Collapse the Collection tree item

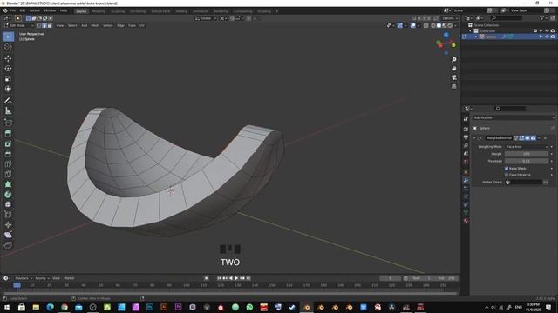coord(471,31)
